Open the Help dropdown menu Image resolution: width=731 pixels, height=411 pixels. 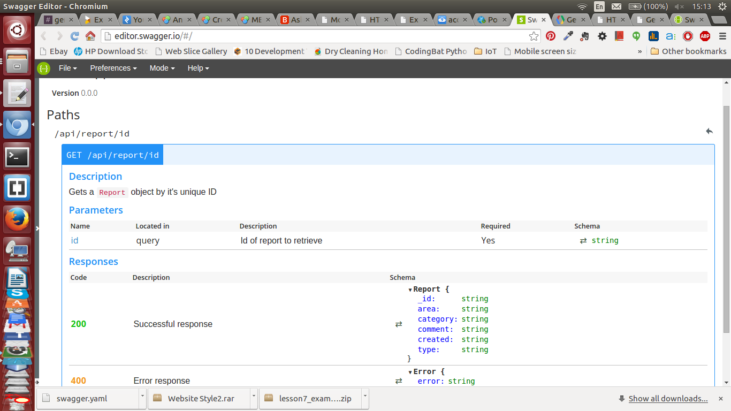tap(198, 68)
